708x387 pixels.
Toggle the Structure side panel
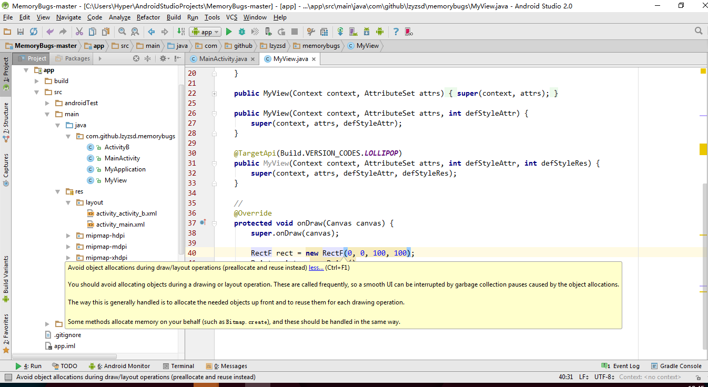click(x=6, y=123)
